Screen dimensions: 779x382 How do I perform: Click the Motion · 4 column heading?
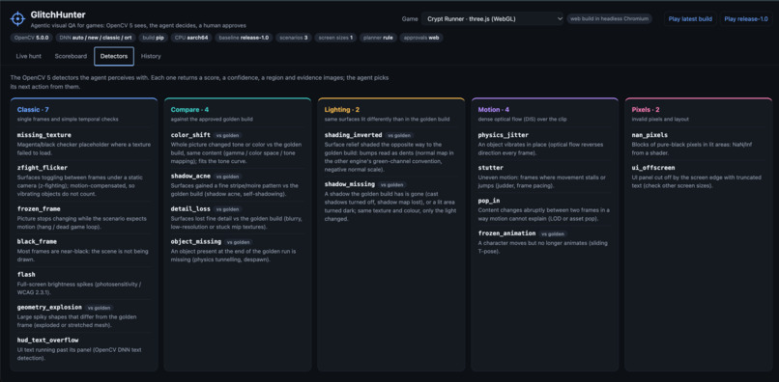pos(493,110)
